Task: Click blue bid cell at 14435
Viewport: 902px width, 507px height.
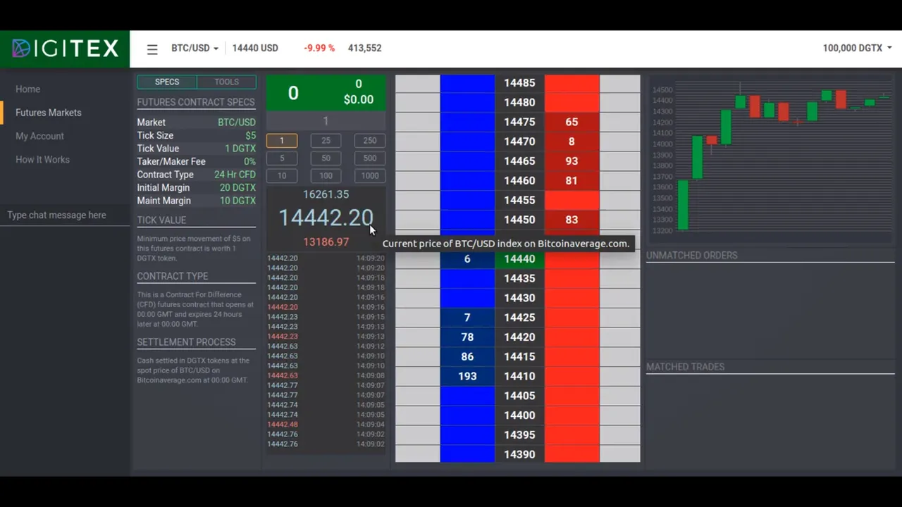Action: pyautogui.click(x=467, y=278)
